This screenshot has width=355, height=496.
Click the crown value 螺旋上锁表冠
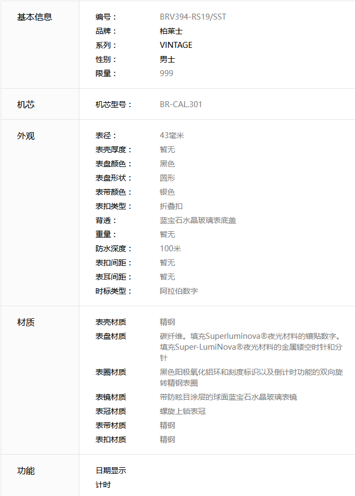coord(183,411)
